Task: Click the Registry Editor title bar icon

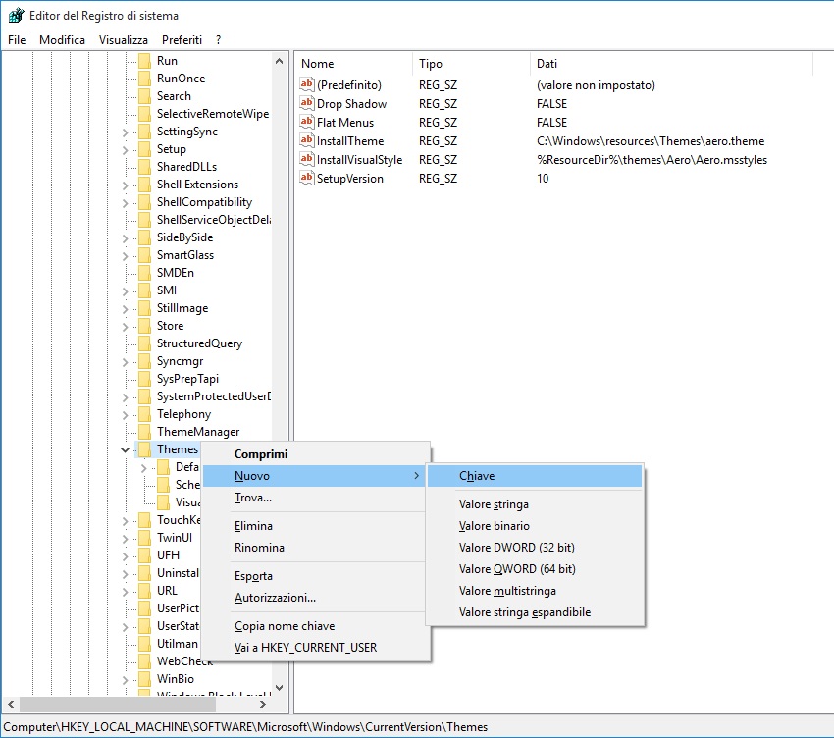Action: coord(15,16)
